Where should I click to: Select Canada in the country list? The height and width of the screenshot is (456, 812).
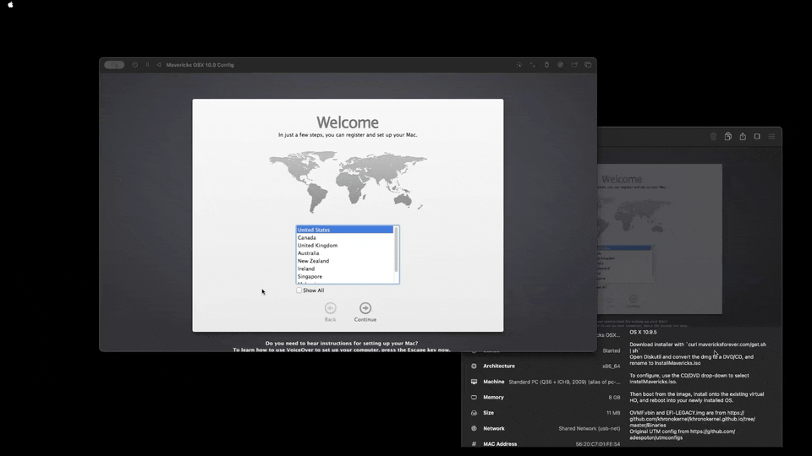(x=307, y=237)
